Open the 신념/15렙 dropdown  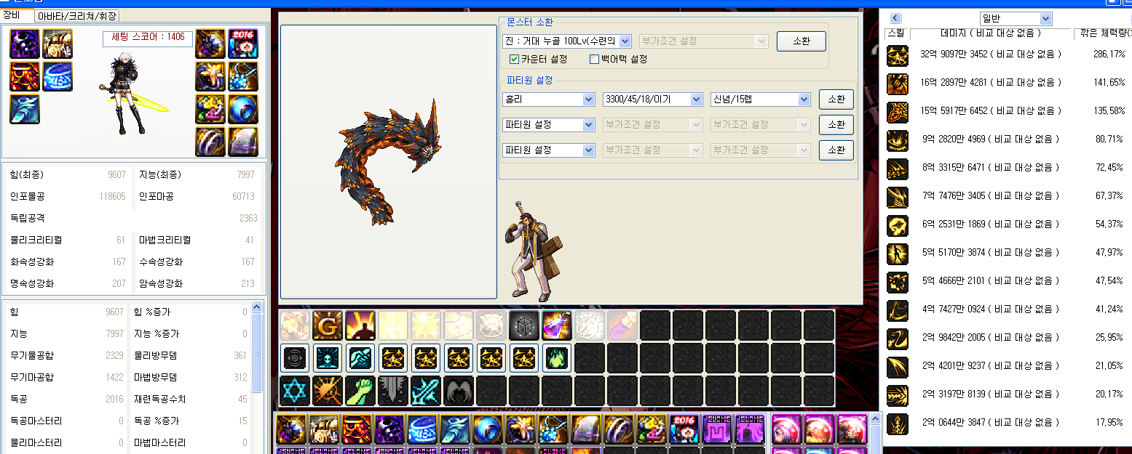761,100
